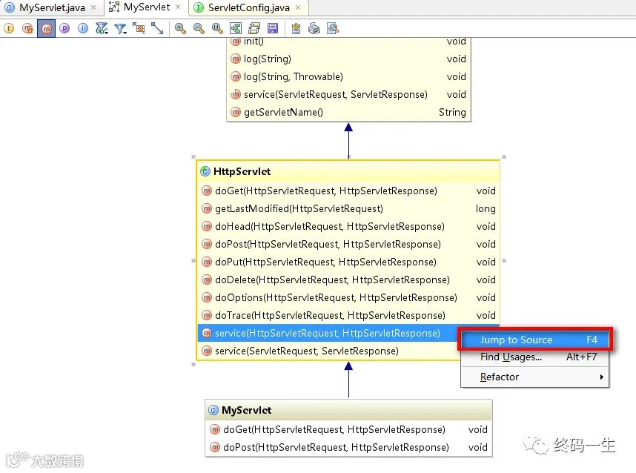Image resolution: width=636 pixels, height=473 pixels.
Task: Export the diagram to file
Action: (x=296, y=28)
